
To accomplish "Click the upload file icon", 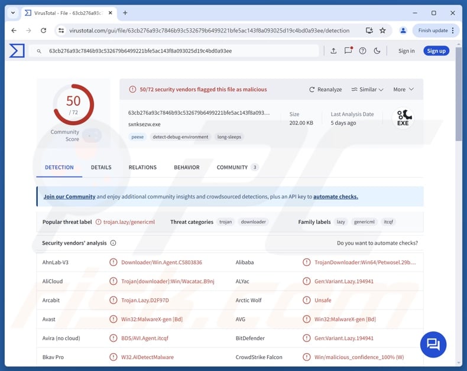I will [333, 51].
